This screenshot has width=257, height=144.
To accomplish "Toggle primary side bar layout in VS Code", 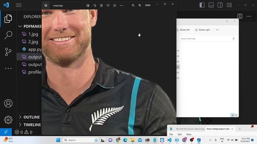I will point(202,5).
